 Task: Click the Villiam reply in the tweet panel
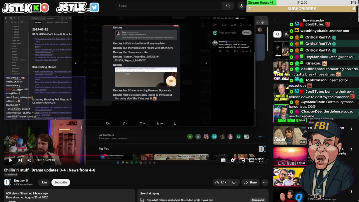pos(232,46)
